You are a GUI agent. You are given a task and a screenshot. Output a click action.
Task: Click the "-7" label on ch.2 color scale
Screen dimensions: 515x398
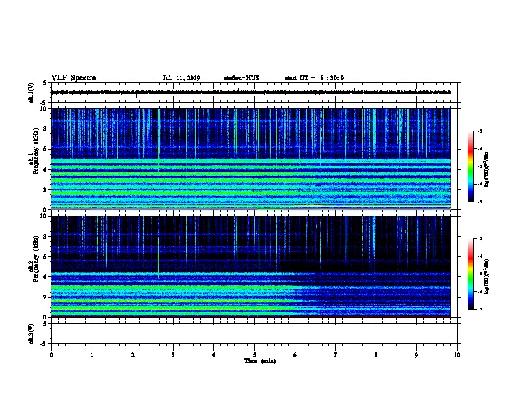coord(480,309)
